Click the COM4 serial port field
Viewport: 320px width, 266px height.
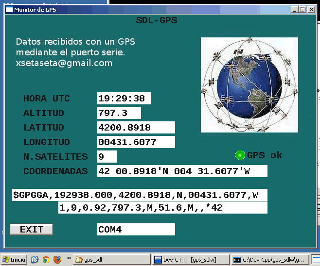136,230
